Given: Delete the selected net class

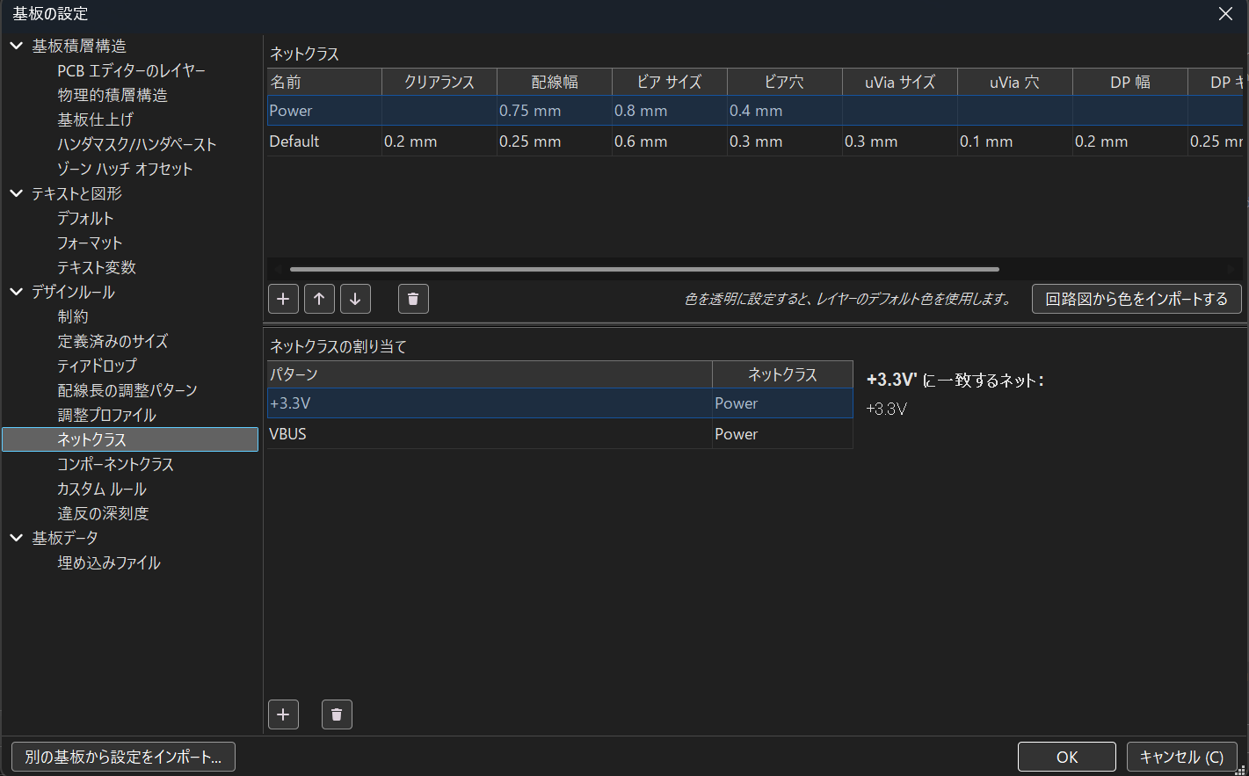Looking at the screenshot, I should (x=413, y=299).
